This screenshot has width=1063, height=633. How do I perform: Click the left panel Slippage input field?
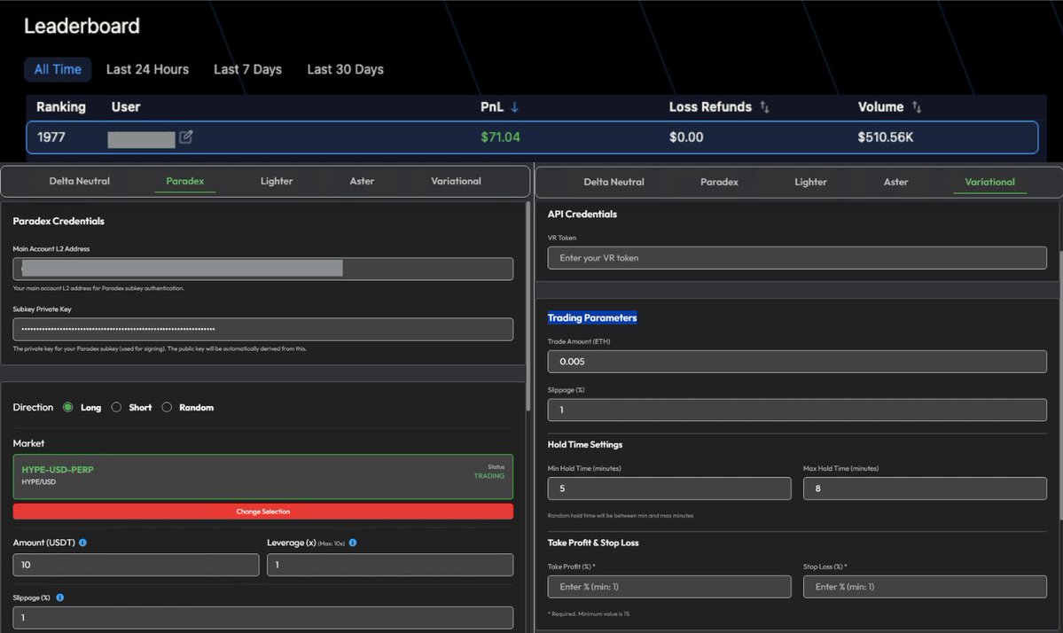(263, 617)
